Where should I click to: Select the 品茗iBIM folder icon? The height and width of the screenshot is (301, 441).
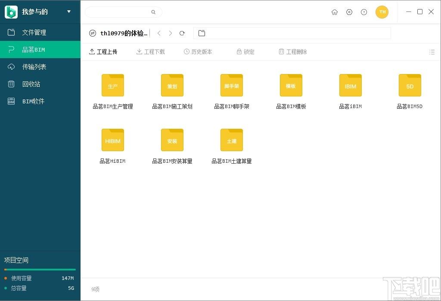tap(351, 85)
